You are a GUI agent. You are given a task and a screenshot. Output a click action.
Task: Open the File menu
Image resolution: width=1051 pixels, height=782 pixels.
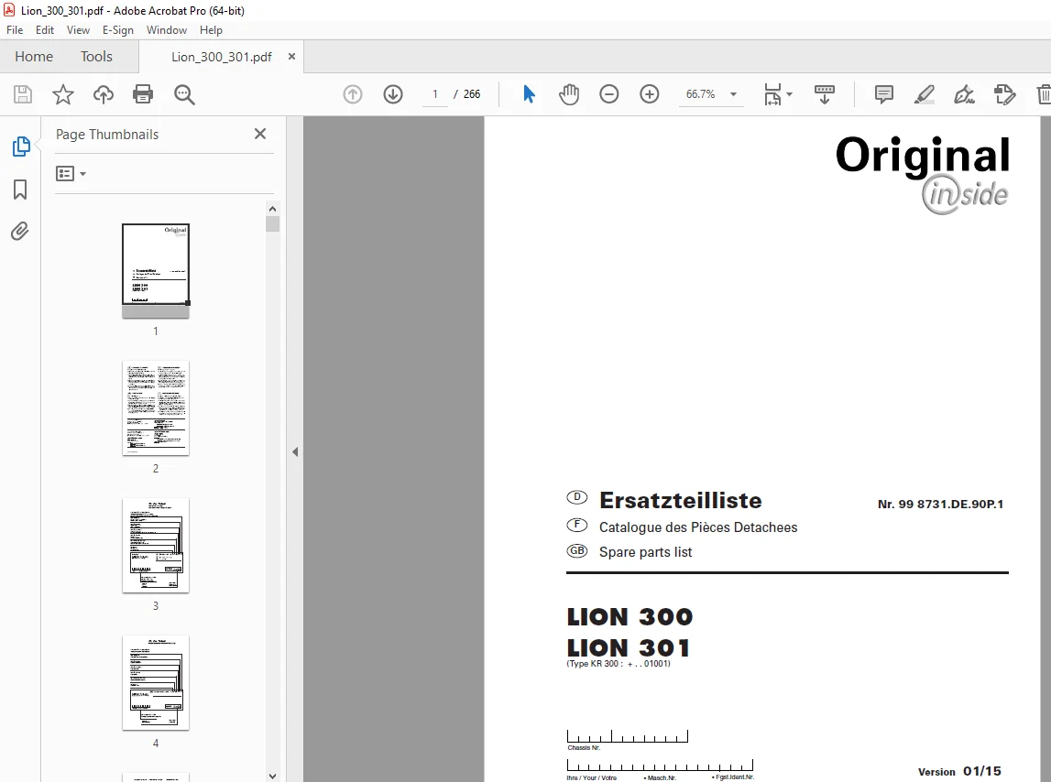coord(15,30)
